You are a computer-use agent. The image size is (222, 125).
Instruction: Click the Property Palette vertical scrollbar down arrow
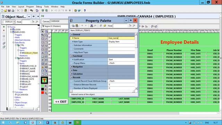coord(136,88)
